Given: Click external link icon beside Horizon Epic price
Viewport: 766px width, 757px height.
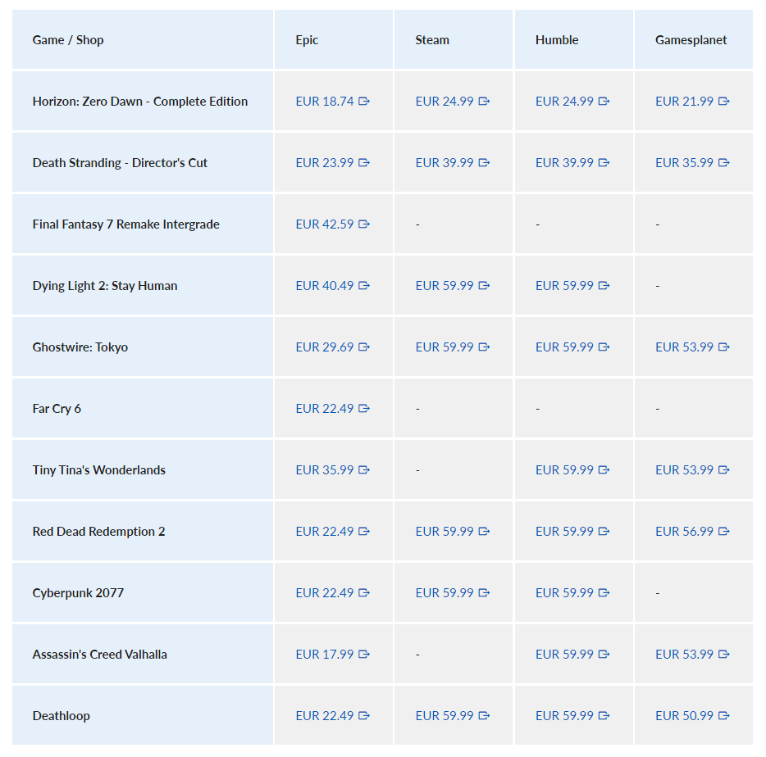Looking at the screenshot, I should [364, 102].
